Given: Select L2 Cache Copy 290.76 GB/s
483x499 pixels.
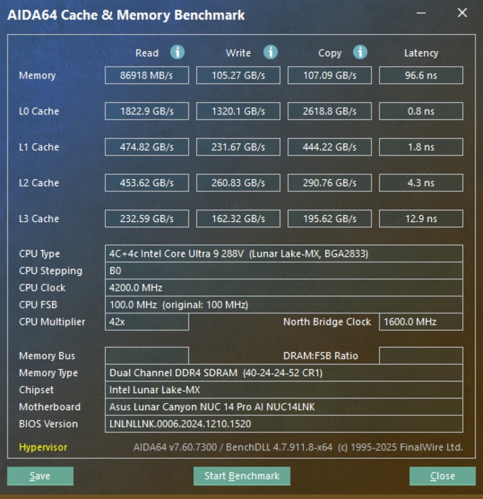Looking at the screenshot, I should point(330,182).
